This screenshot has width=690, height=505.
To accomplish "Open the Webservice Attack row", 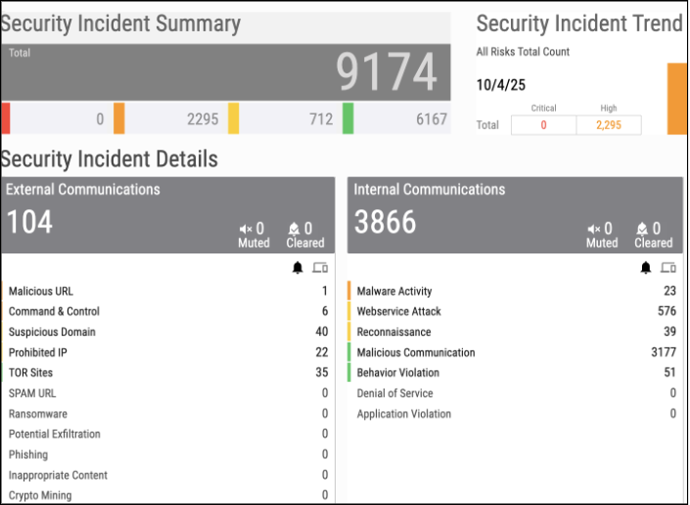I will [399, 311].
